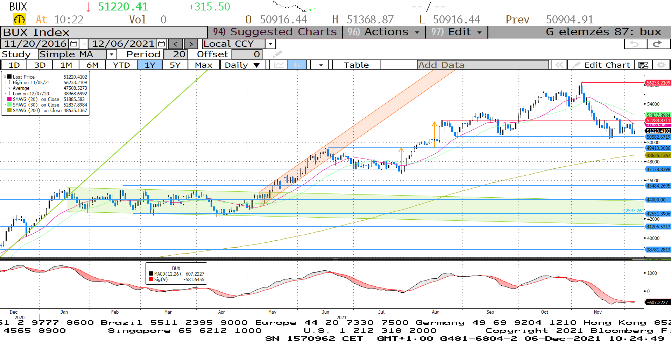Open the start date calendar picker
671x358 pixels.
pyautogui.click(x=74, y=44)
